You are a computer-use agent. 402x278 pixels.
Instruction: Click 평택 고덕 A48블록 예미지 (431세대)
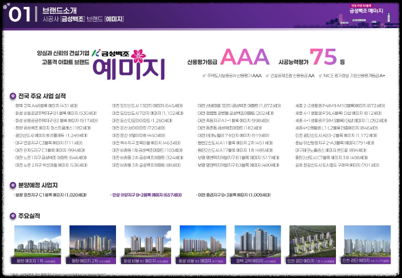click(x=45, y=106)
